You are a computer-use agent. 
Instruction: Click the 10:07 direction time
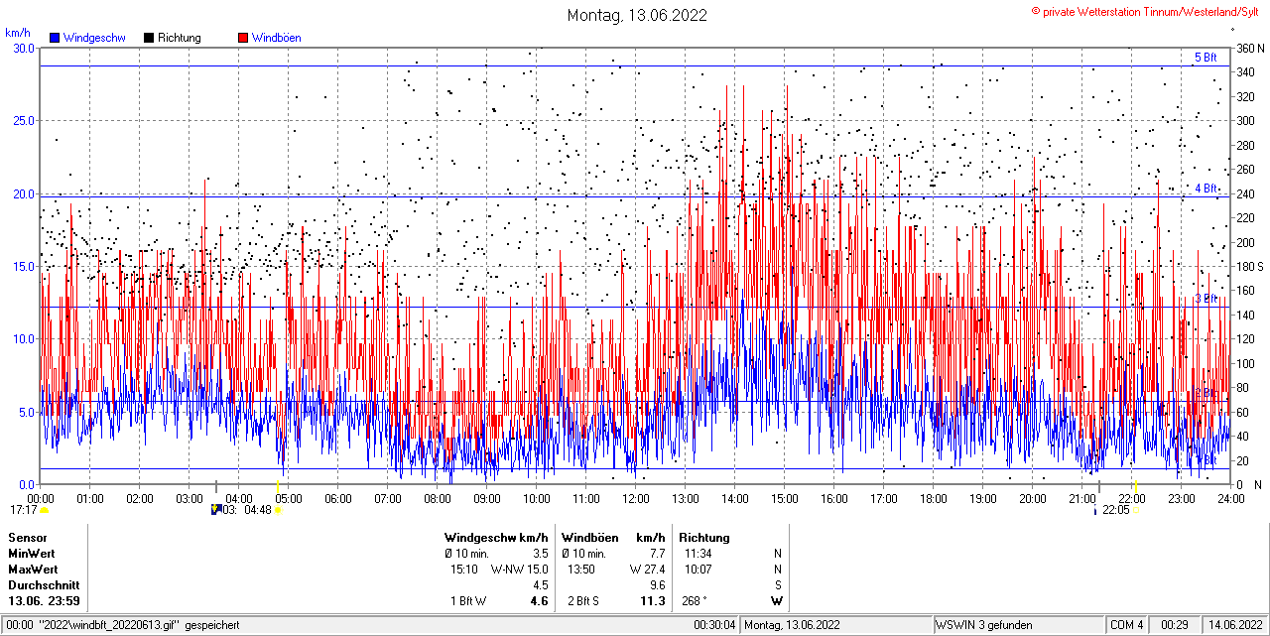(x=698, y=570)
